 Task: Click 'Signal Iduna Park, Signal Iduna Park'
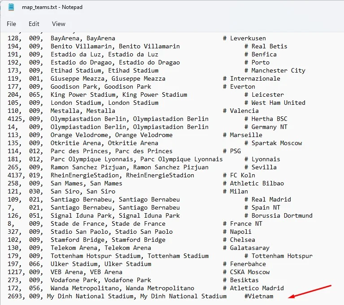(115, 215)
